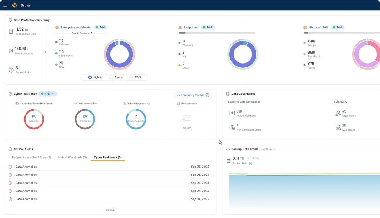Click the Druva logo icon
380x218 pixels.
tap(15, 5)
